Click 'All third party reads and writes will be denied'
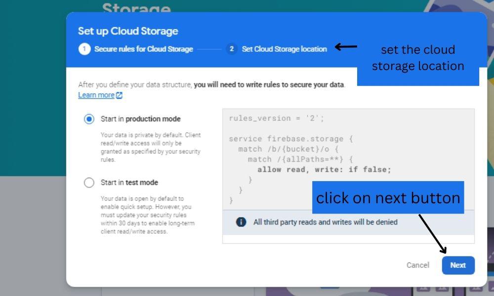Screen dimensions: 494x296 [326, 222]
